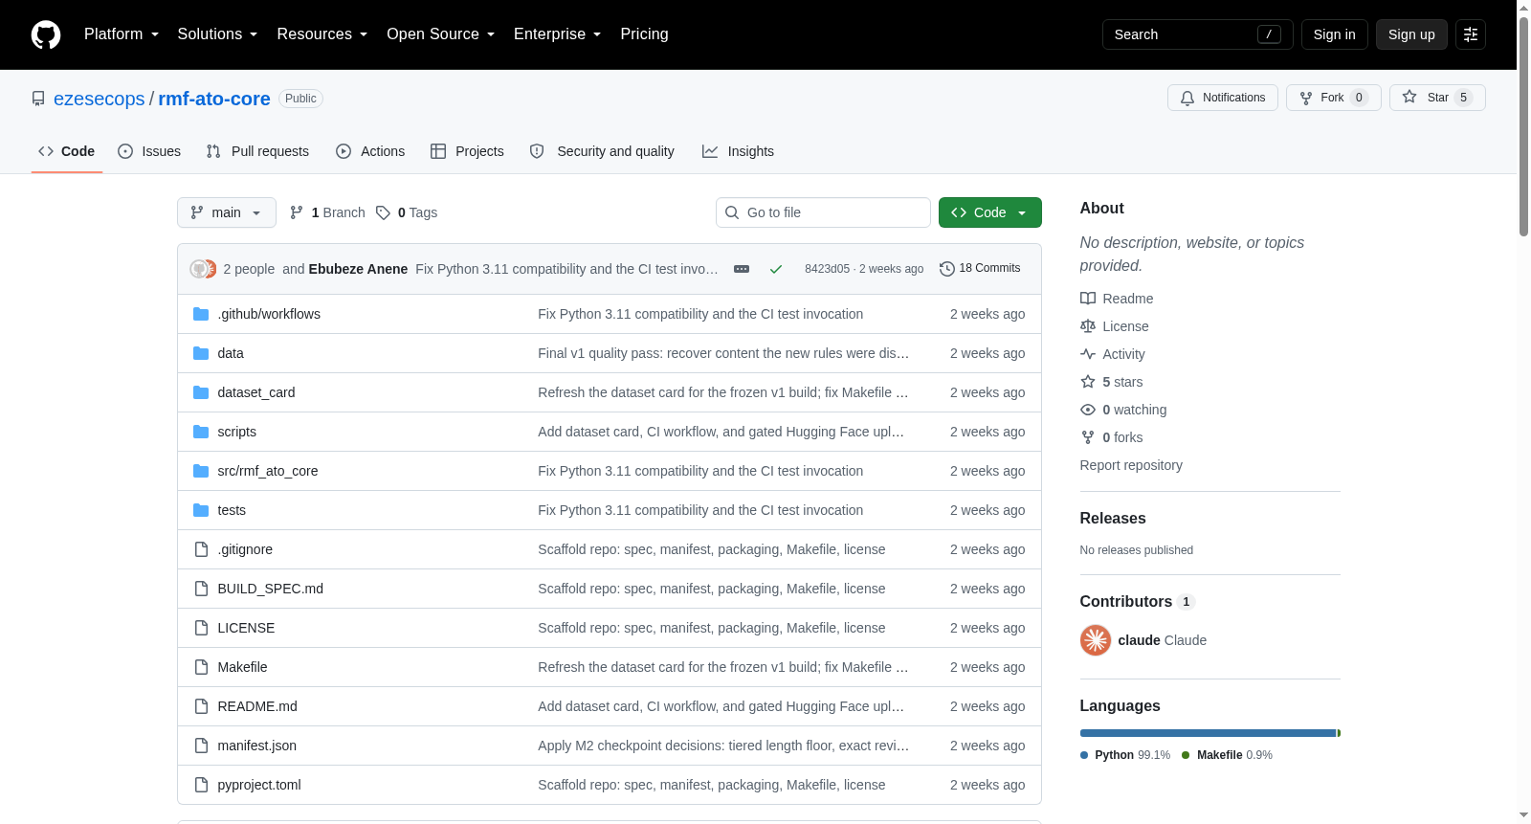Select the Code tab
The width and height of the screenshot is (1531, 824).
(x=67, y=151)
